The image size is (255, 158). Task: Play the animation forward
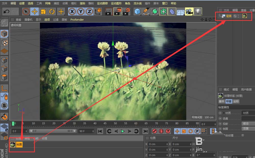point(123,131)
